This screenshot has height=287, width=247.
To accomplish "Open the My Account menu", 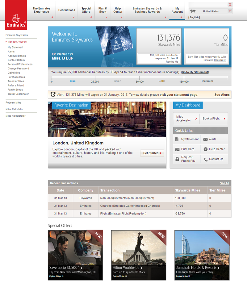I will click(x=177, y=10).
